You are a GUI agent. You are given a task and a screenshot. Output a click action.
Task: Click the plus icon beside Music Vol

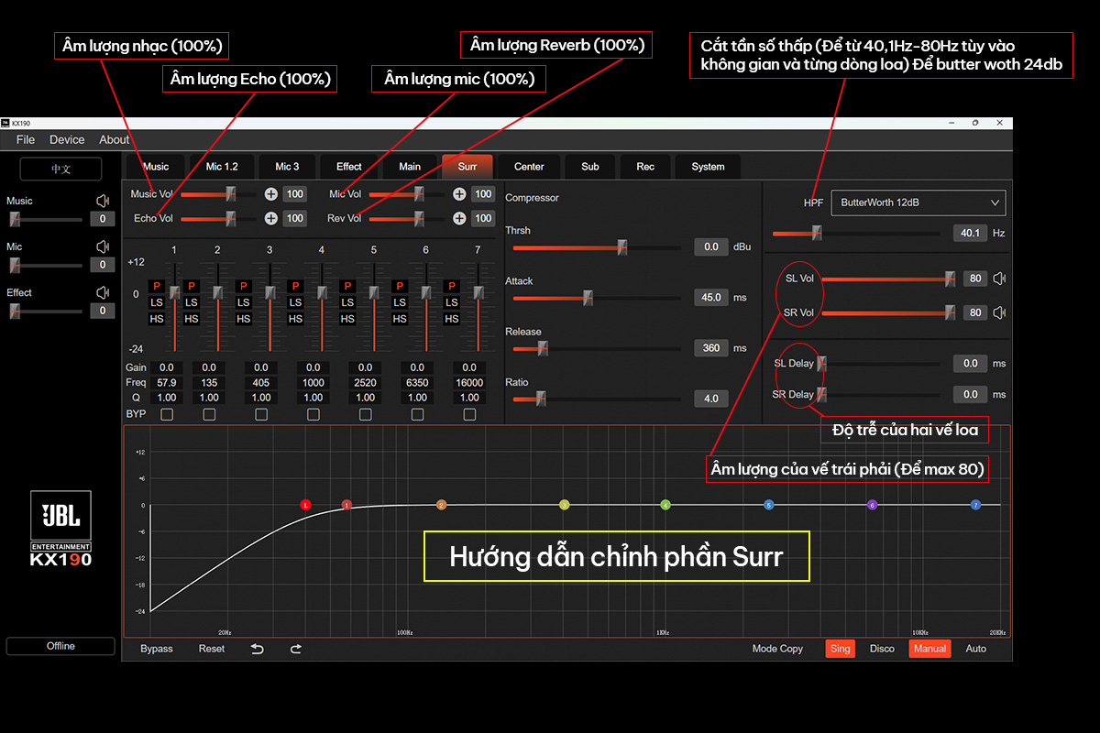[x=271, y=193]
